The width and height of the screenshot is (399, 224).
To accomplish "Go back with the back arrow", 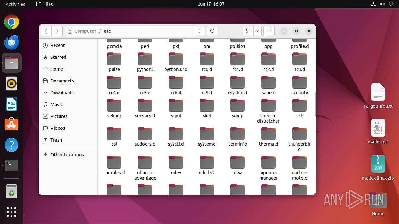I will (x=46, y=31).
